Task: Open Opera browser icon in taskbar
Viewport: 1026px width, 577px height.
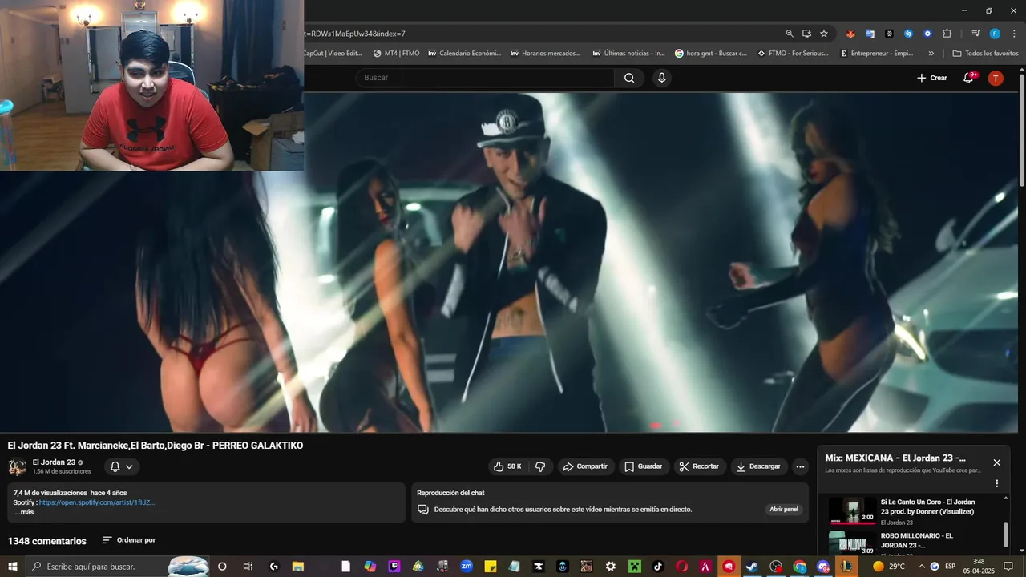Action: 682,567
